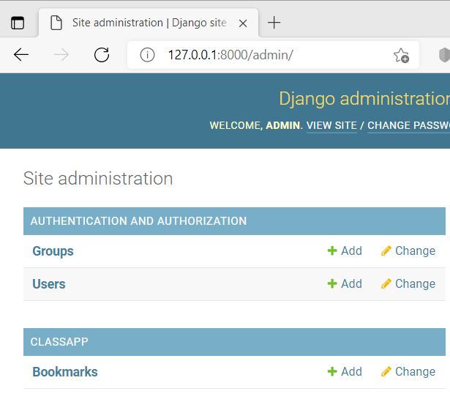Click the Django administration title
The image size is (450, 394).
[x=364, y=98]
